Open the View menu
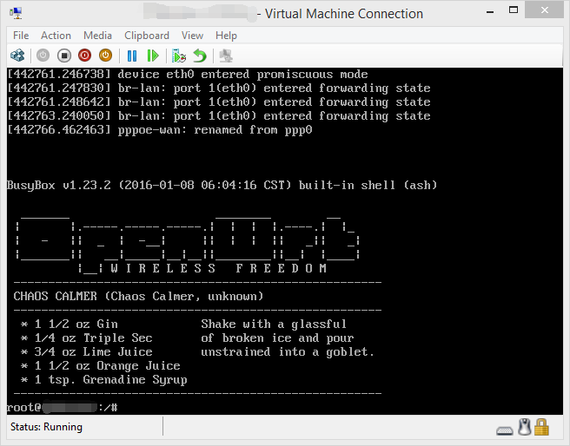The width and height of the screenshot is (570, 446). [192, 36]
